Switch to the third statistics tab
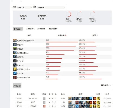 point(41,29)
